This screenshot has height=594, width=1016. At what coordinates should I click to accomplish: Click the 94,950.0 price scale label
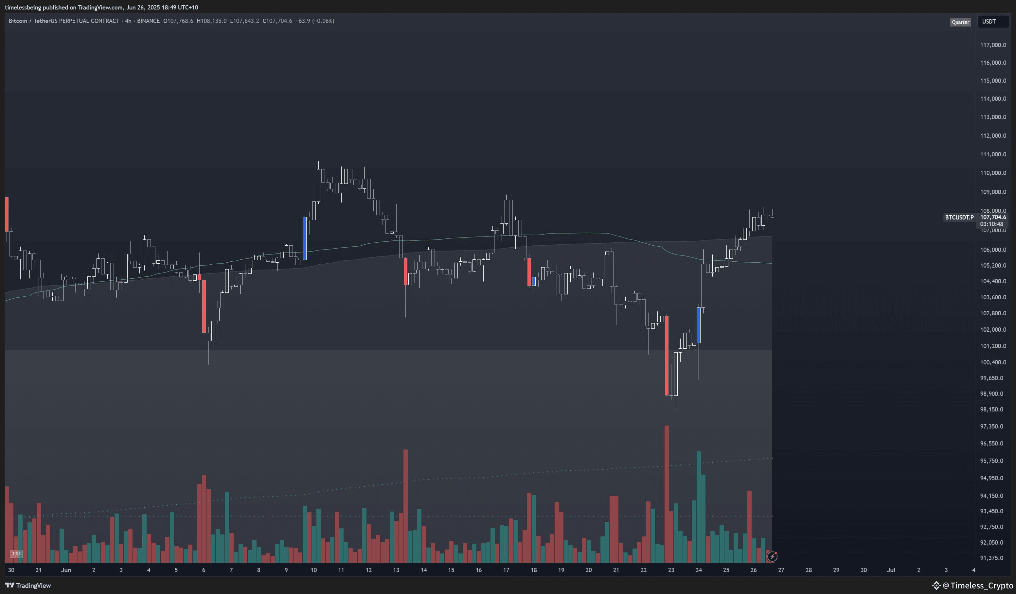(992, 478)
